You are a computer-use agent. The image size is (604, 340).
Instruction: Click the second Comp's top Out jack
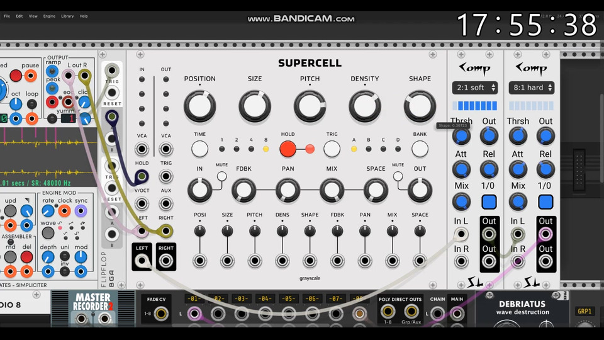click(x=545, y=234)
